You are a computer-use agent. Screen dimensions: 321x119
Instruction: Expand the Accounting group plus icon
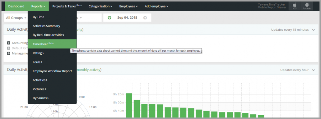tap(8, 43)
